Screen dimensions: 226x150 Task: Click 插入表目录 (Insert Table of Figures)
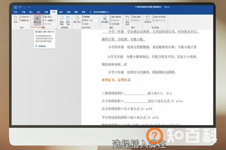(115, 17)
